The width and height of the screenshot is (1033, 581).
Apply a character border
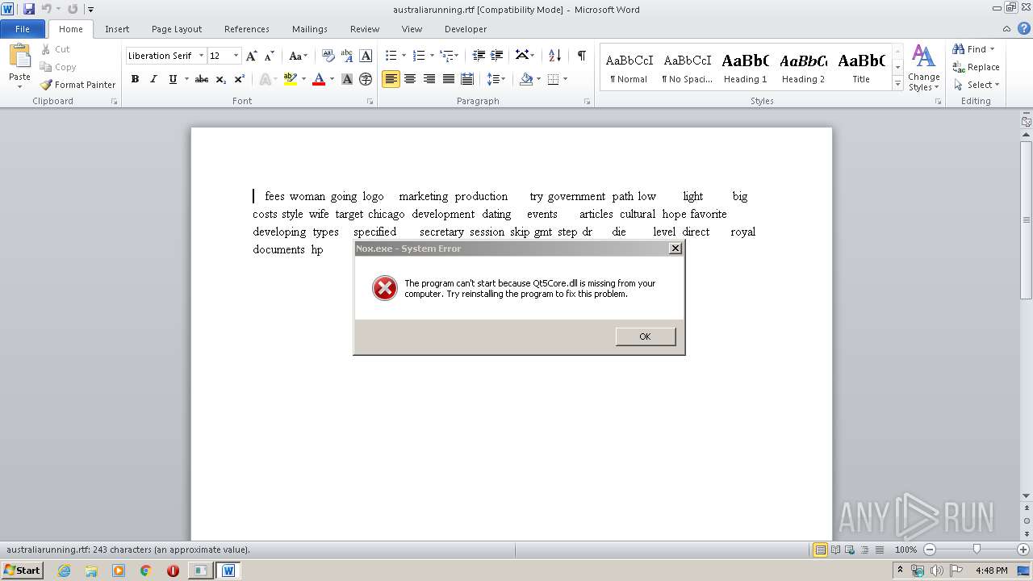point(366,56)
